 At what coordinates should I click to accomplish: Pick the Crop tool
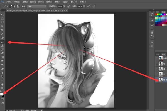[3, 30]
